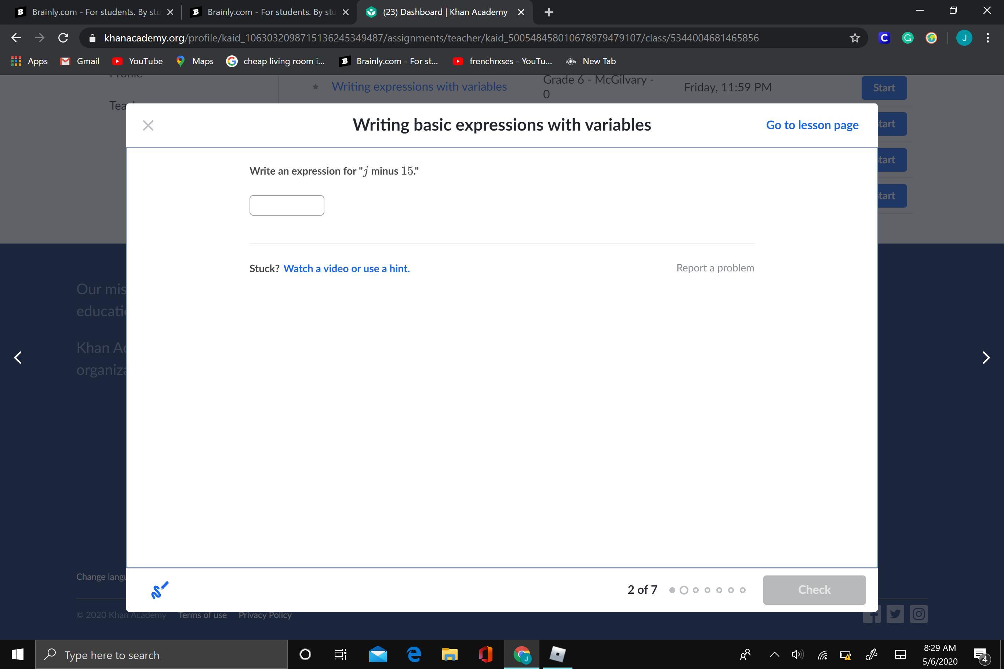This screenshot has height=669, width=1004.
Task: Open the Maps bookmark
Action: [x=194, y=61]
